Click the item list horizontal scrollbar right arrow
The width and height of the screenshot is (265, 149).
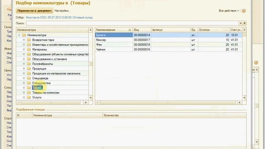(239, 102)
